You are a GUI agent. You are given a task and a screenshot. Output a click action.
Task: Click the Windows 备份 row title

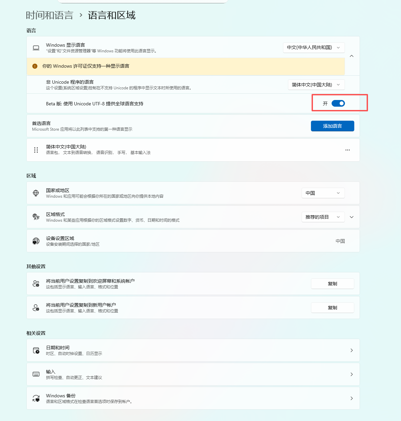click(x=61, y=396)
